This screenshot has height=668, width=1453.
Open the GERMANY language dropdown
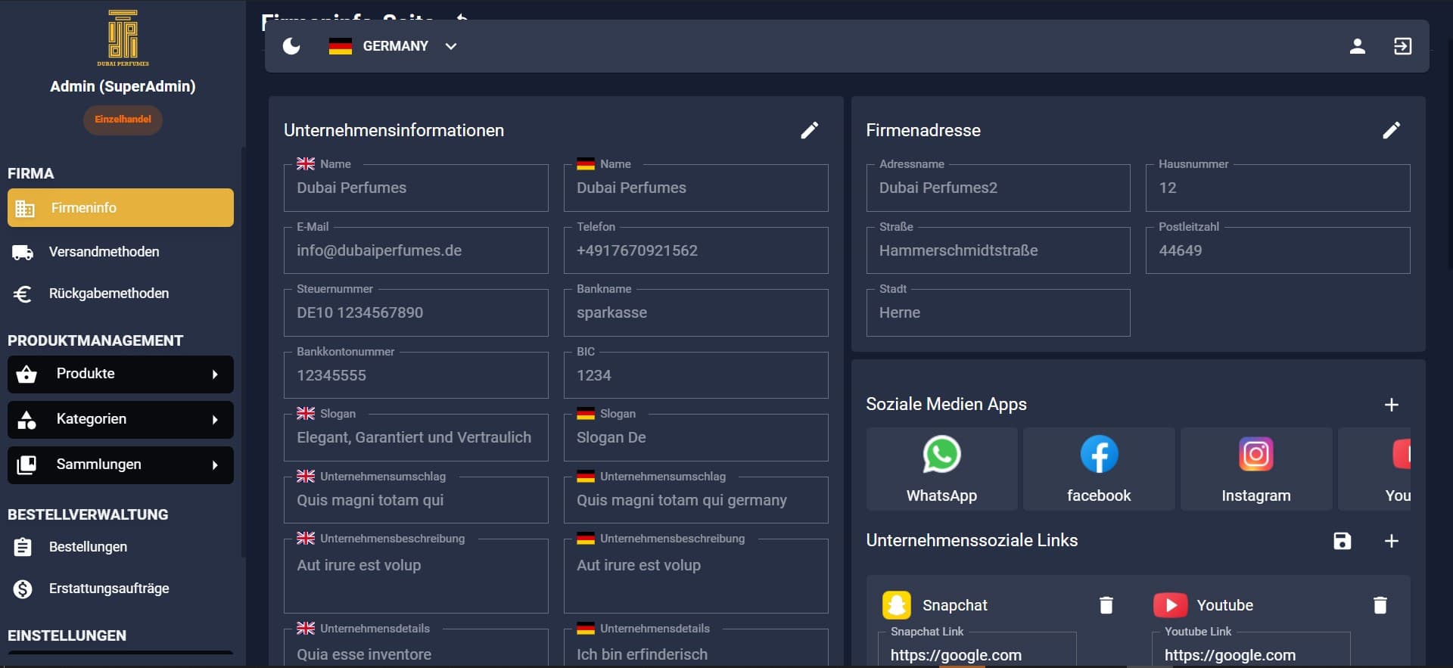(394, 46)
